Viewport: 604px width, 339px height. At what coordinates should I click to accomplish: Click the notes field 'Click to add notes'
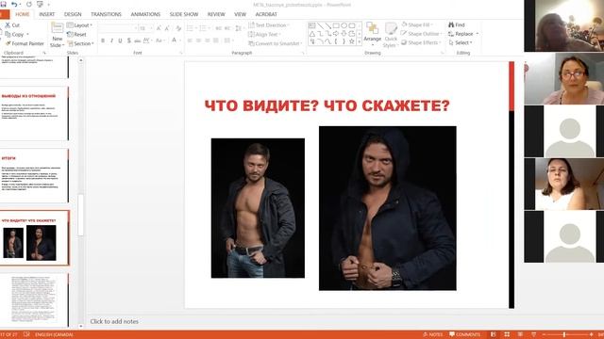pos(114,321)
